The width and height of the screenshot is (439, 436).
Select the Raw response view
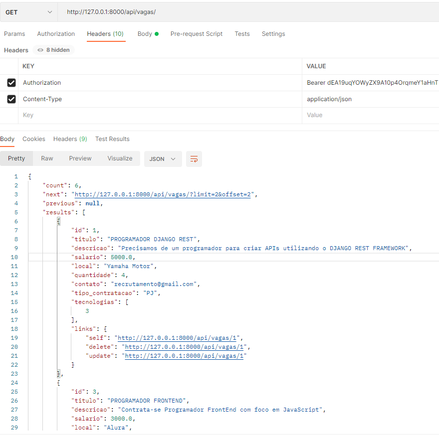[47, 158]
